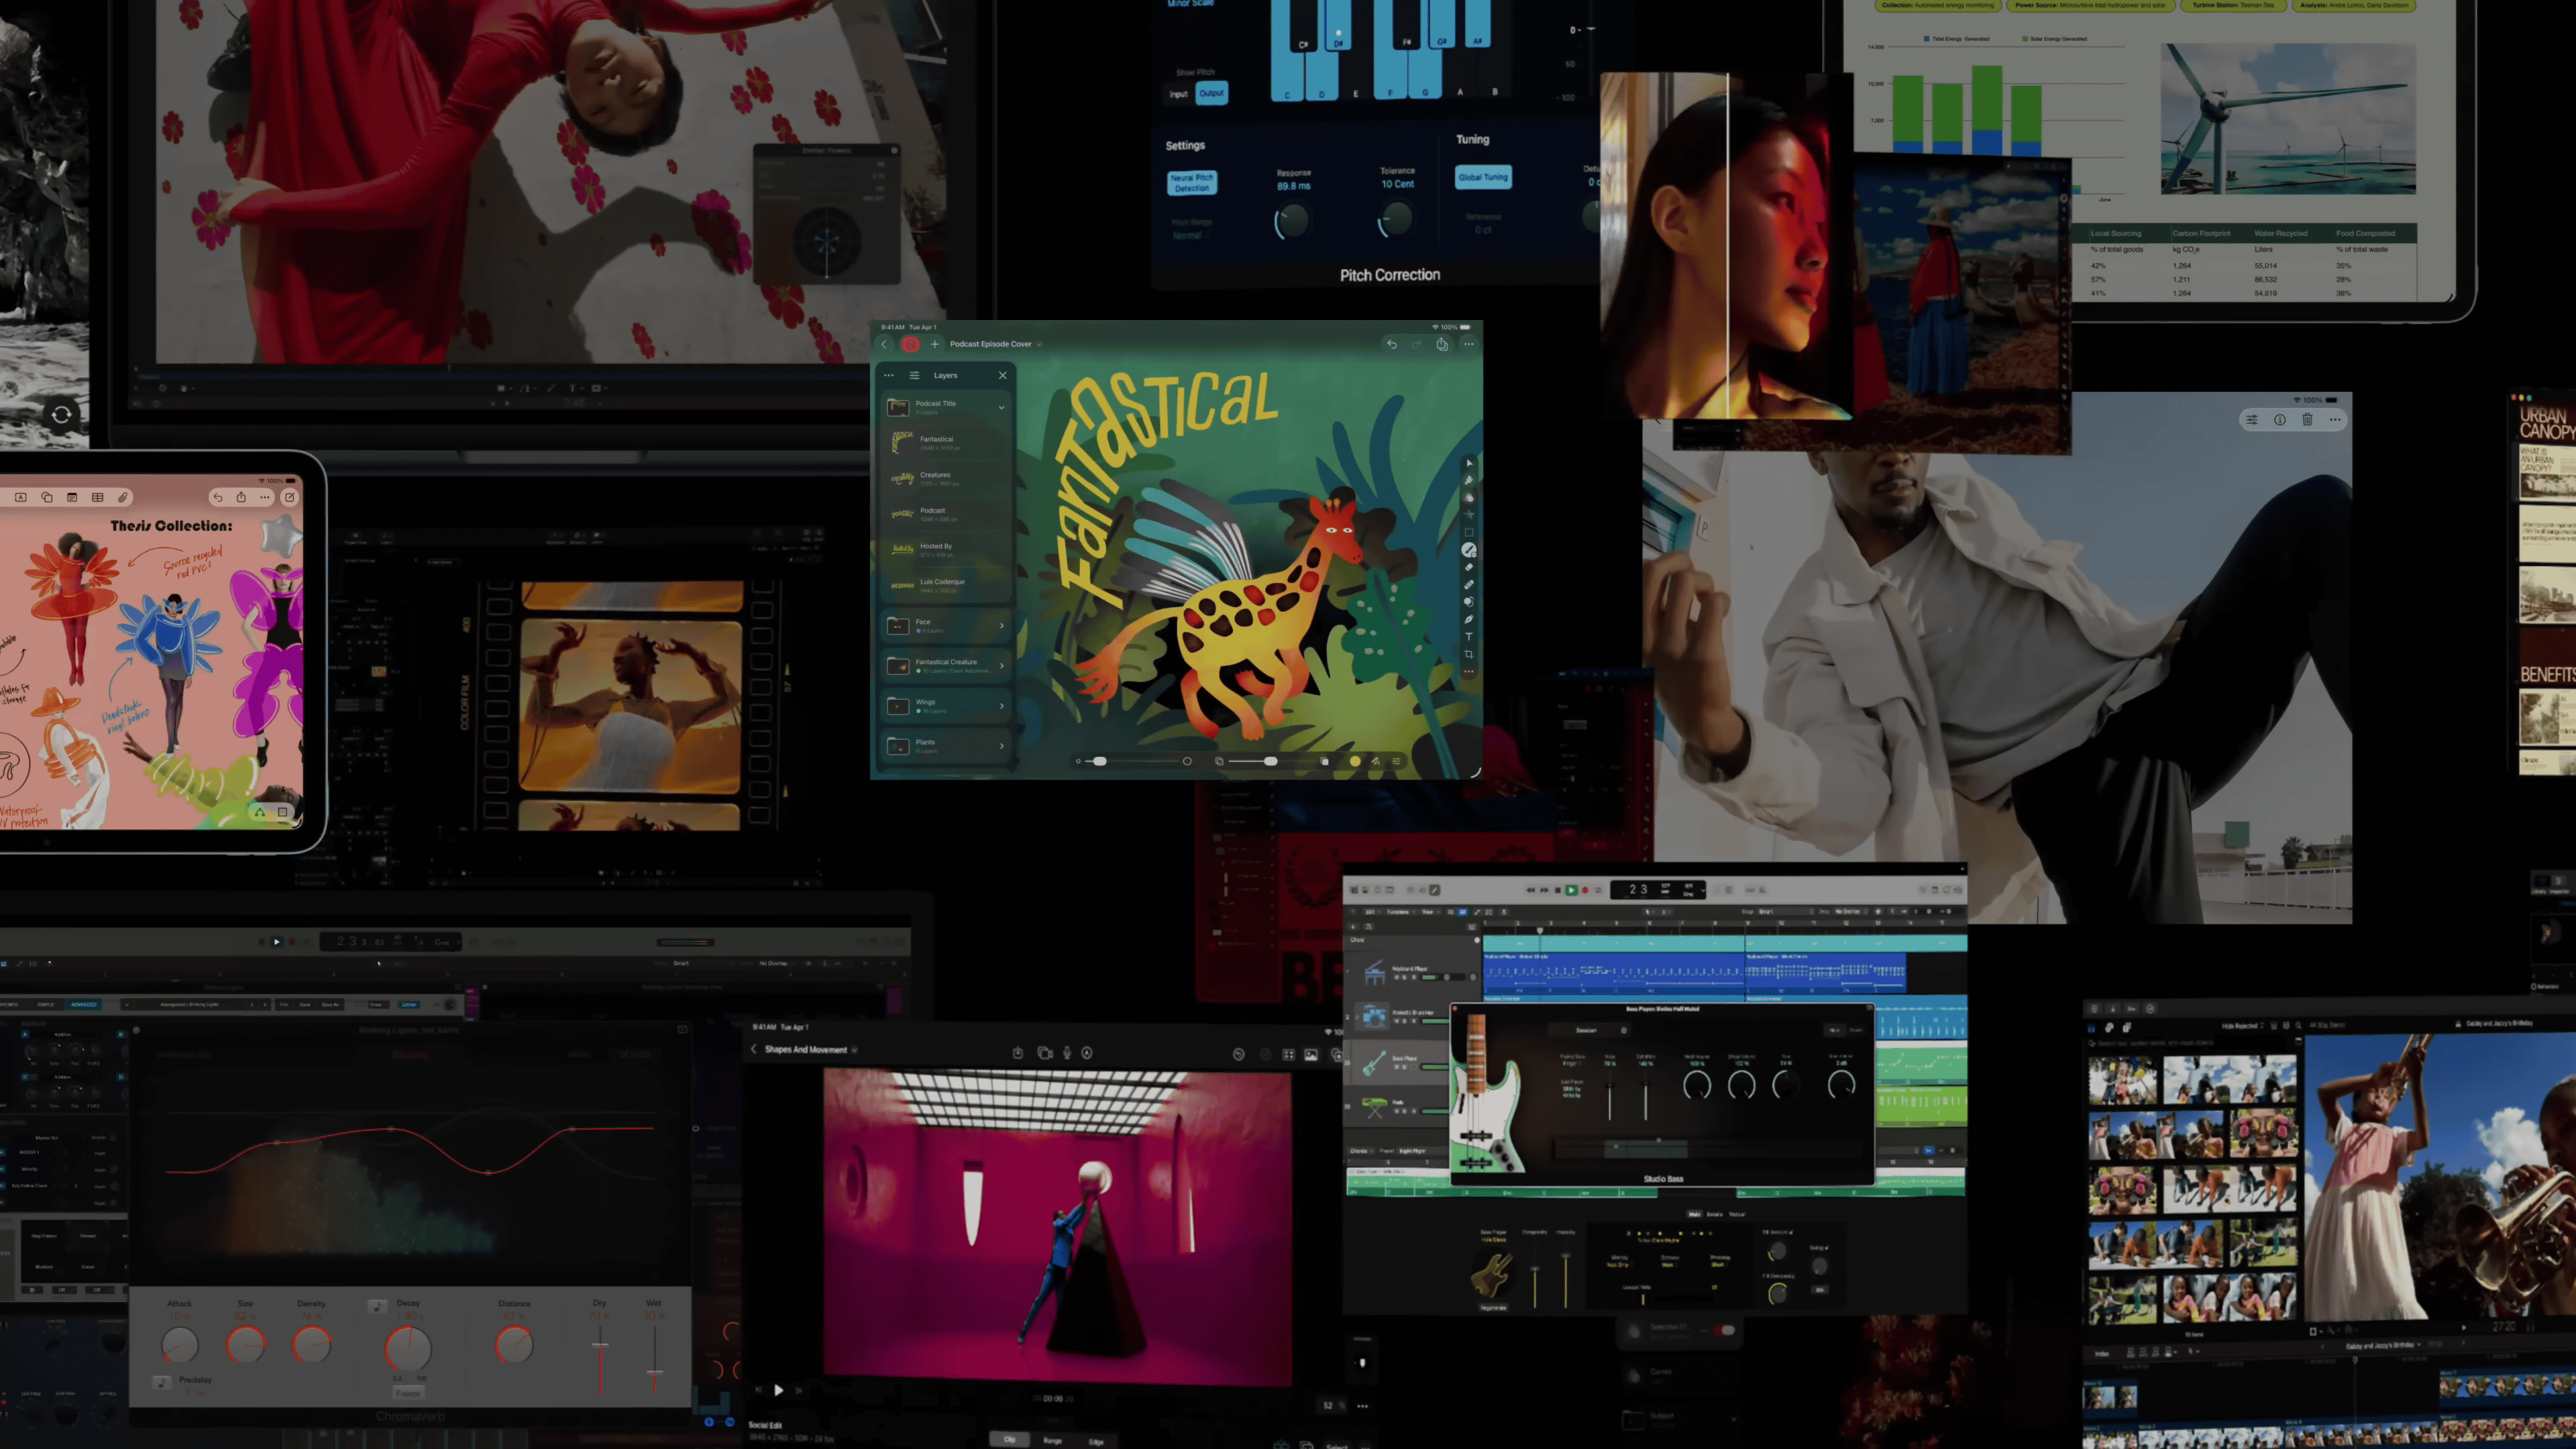
Task: Close the Layers panel
Action: 1002,375
